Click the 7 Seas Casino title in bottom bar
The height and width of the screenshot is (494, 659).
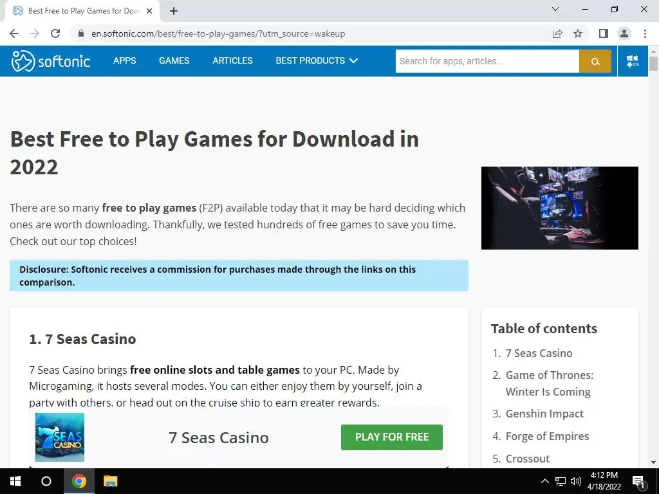click(x=219, y=437)
